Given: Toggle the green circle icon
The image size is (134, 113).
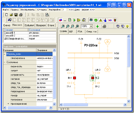Looking at the screenshot, I should (x=96, y=20).
